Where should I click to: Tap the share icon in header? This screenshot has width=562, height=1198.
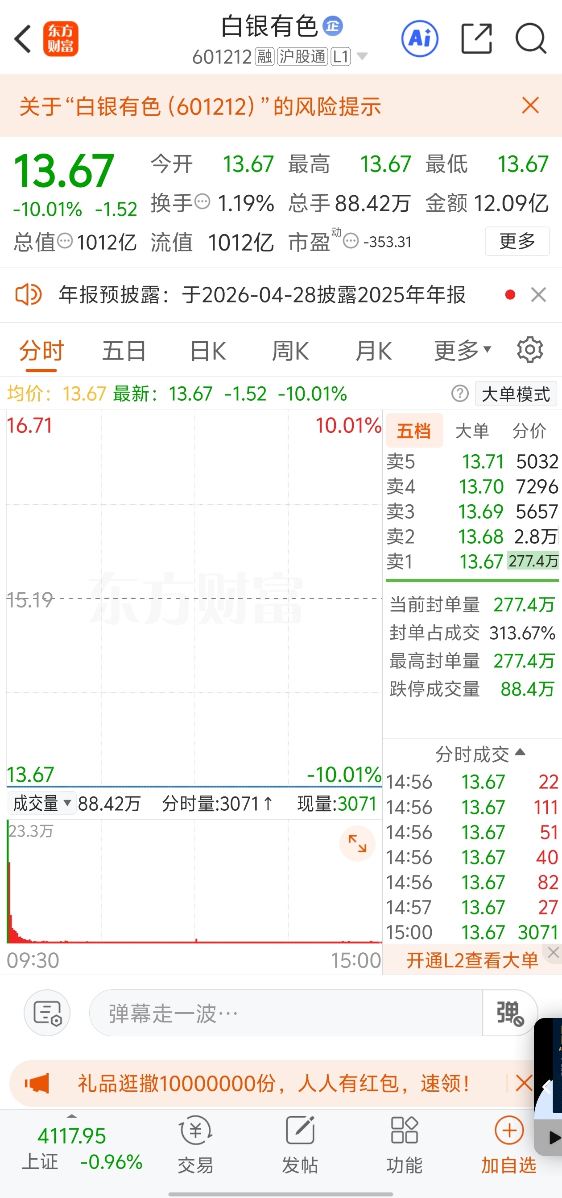point(476,38)
